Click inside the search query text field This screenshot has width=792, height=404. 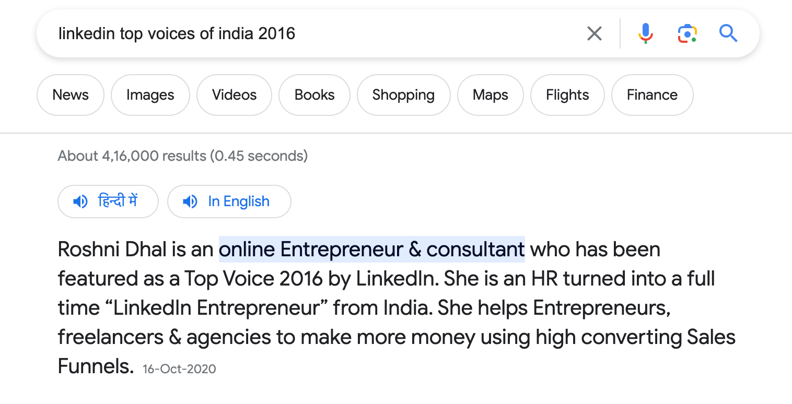pyautogui.click(x=313, y=34)
